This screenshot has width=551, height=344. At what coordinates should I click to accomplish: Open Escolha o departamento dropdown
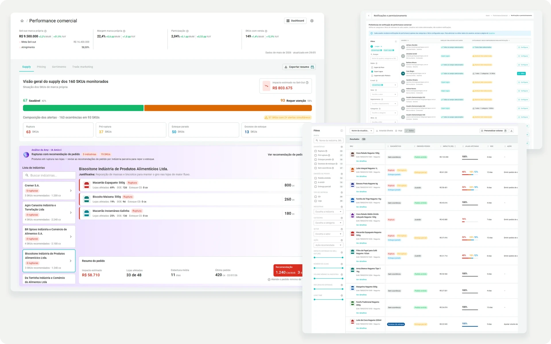pyautogui.click(x=384, y=104)
